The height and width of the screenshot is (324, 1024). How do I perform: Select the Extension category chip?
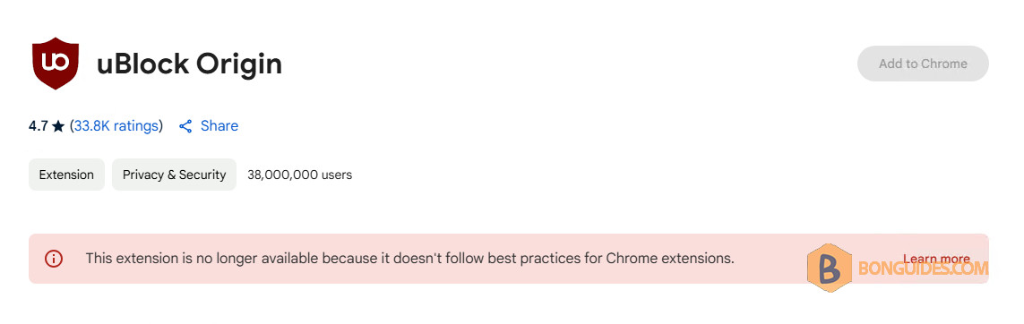tap(66, 175)
